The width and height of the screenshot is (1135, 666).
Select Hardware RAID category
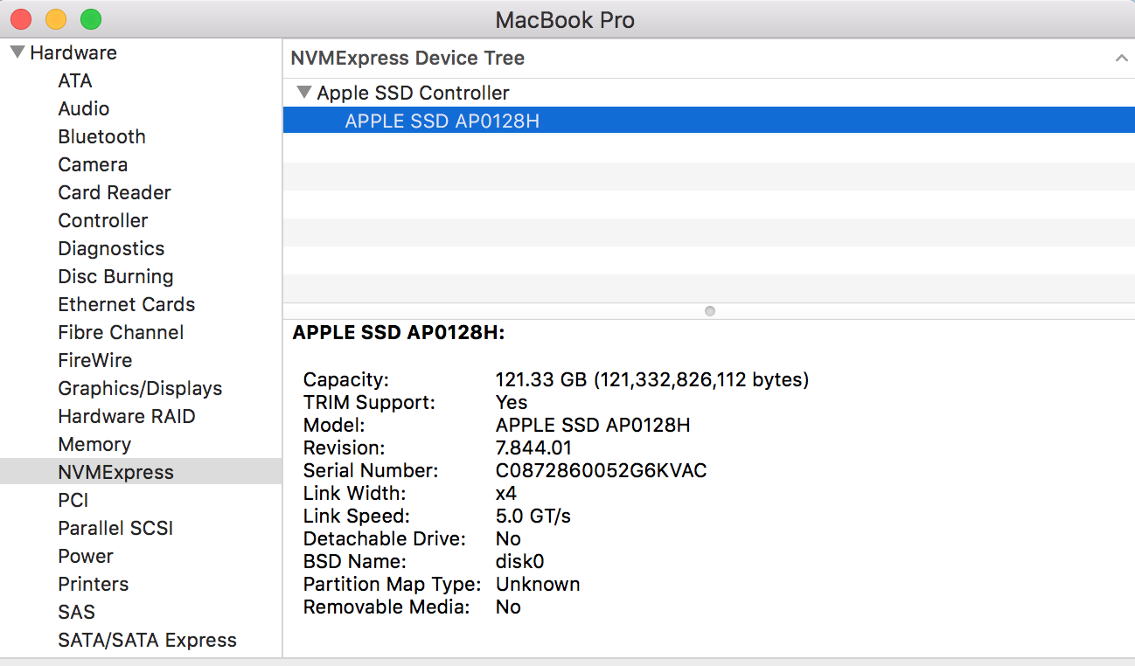click(x=127, y=416)
